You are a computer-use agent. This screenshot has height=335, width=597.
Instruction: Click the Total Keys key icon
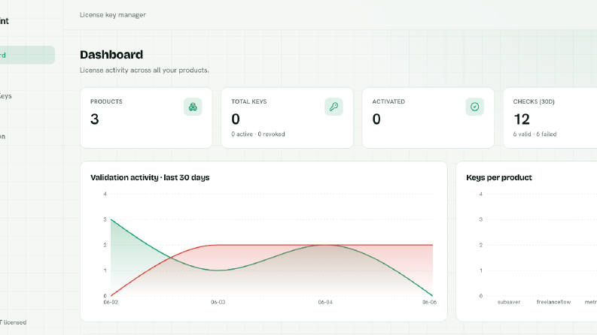(x=334, y=107)
